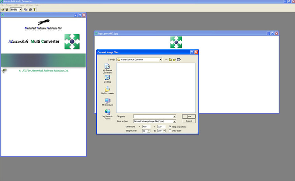This screenshot has width=295, height=181.
Task: Click the Up One Level folder icon
Action: (x=170, y=60)
